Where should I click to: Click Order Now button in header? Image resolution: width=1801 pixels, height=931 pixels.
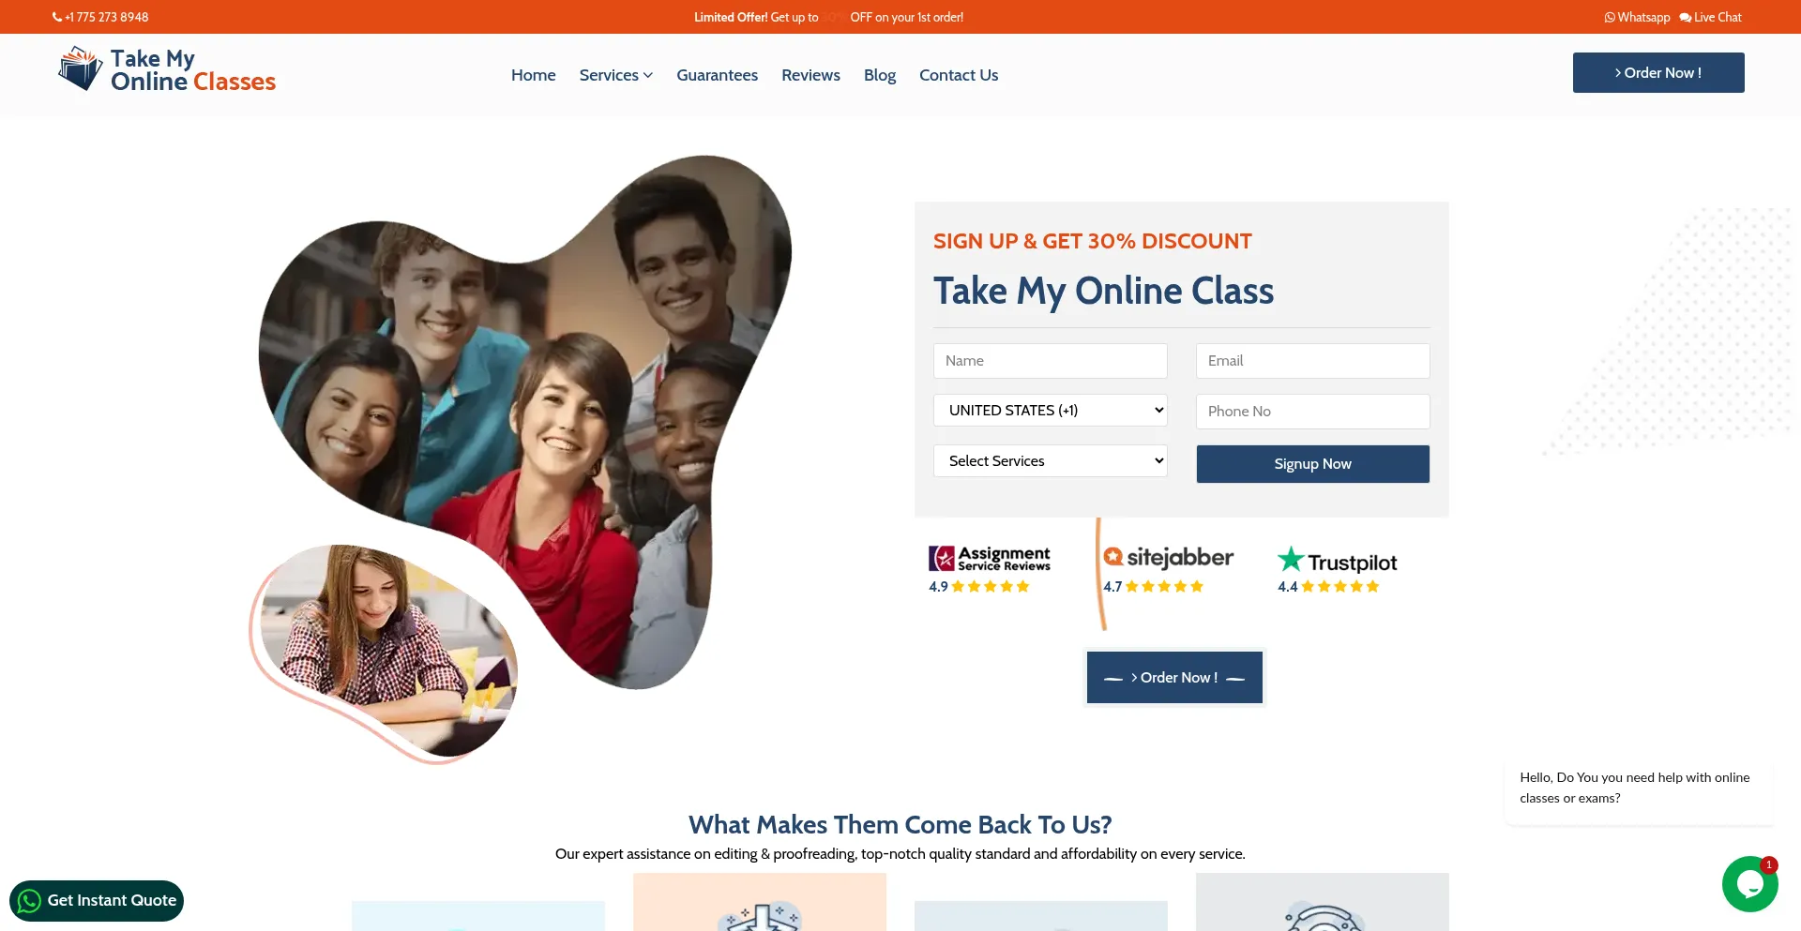tap(1658, 73)
